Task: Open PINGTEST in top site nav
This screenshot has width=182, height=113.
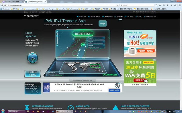Action: [x=41, y=12]
